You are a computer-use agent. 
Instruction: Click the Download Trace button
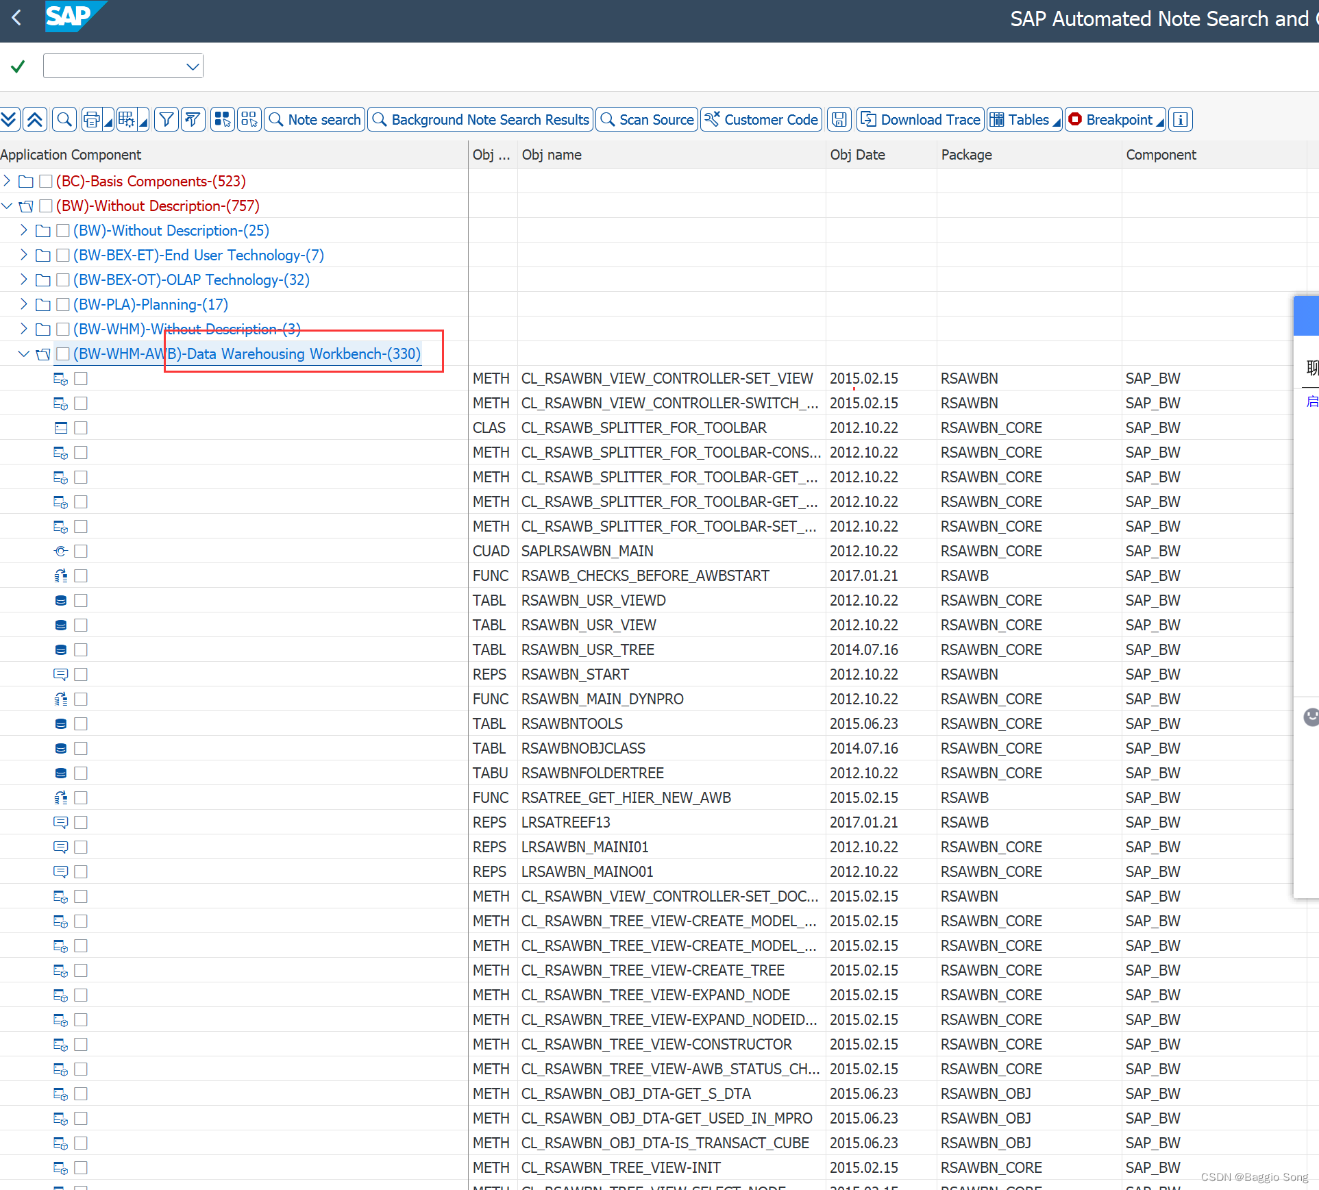coord(920,120)
